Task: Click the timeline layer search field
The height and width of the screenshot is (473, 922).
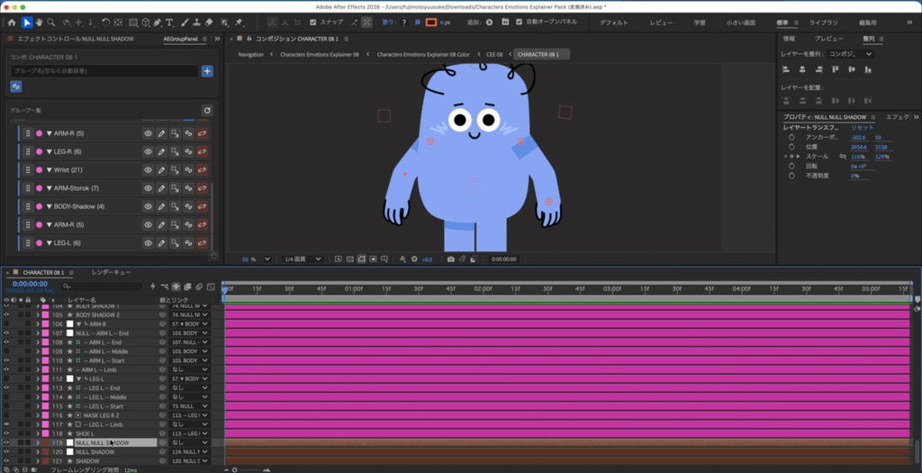Action: (x=102, y=287)
